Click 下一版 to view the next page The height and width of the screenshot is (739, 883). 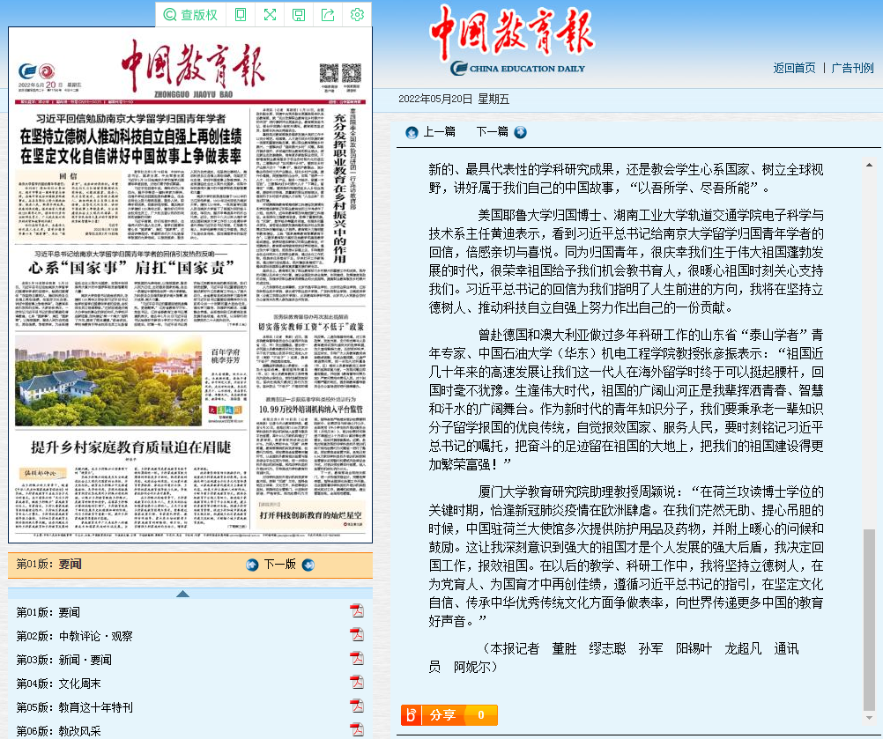pos(279,565)
